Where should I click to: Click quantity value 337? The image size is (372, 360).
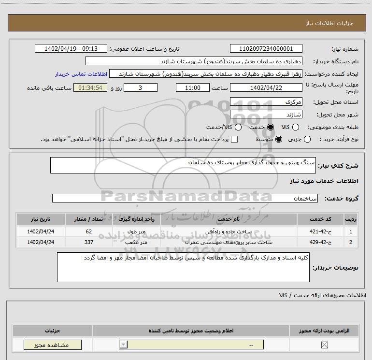coord(88,242)
